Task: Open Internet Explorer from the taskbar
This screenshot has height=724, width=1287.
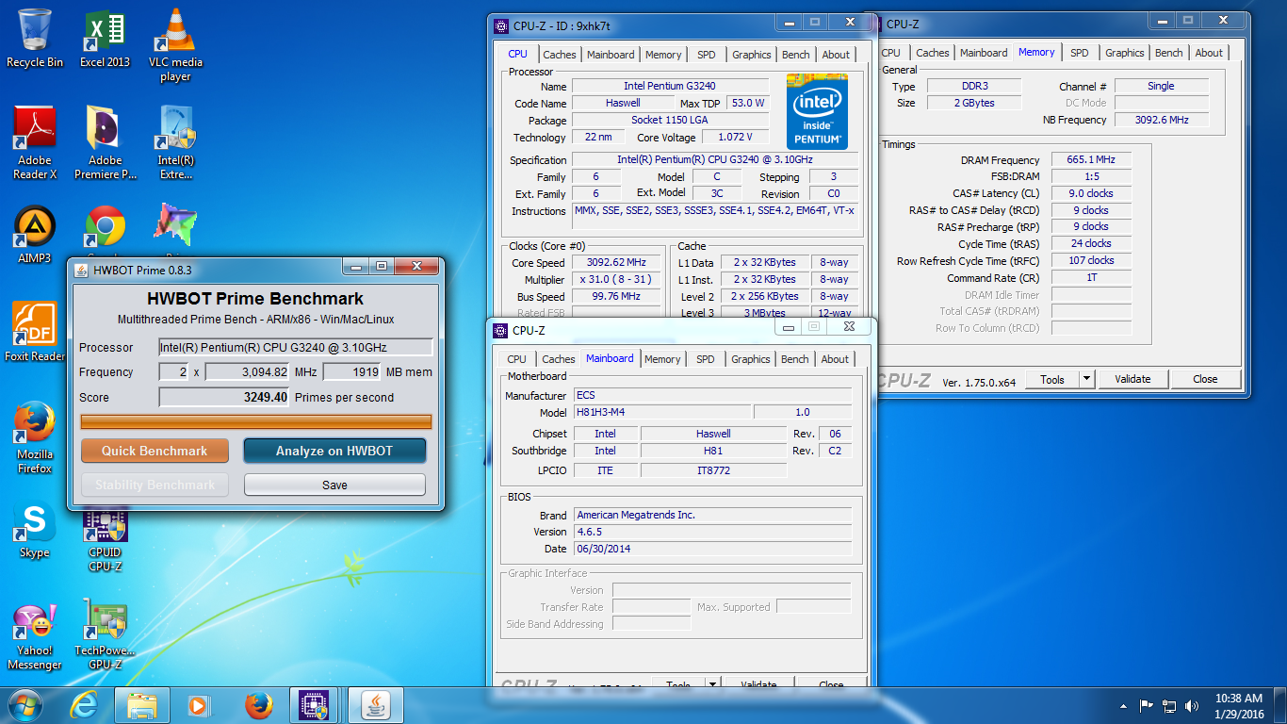Action: [x=85, y=704]
